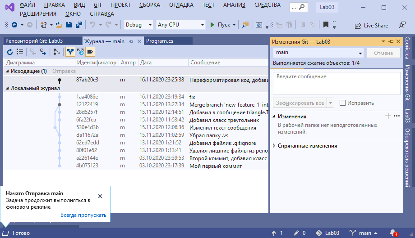The width and height of the screenshot is (415, 238).
Task: Click the push arrow icon in history toolbar
Action: (x=43, y=52)
